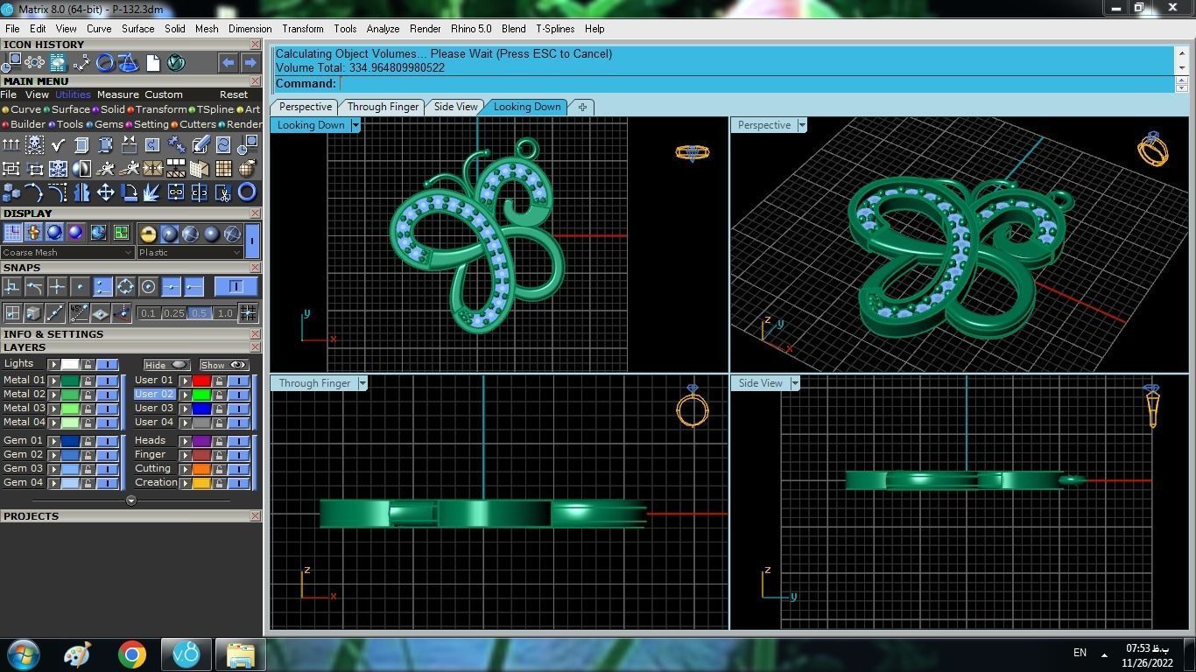This screenshot has height=672, width=1196.
Task: Click the globe environment icon in Display
Action: 98,233
